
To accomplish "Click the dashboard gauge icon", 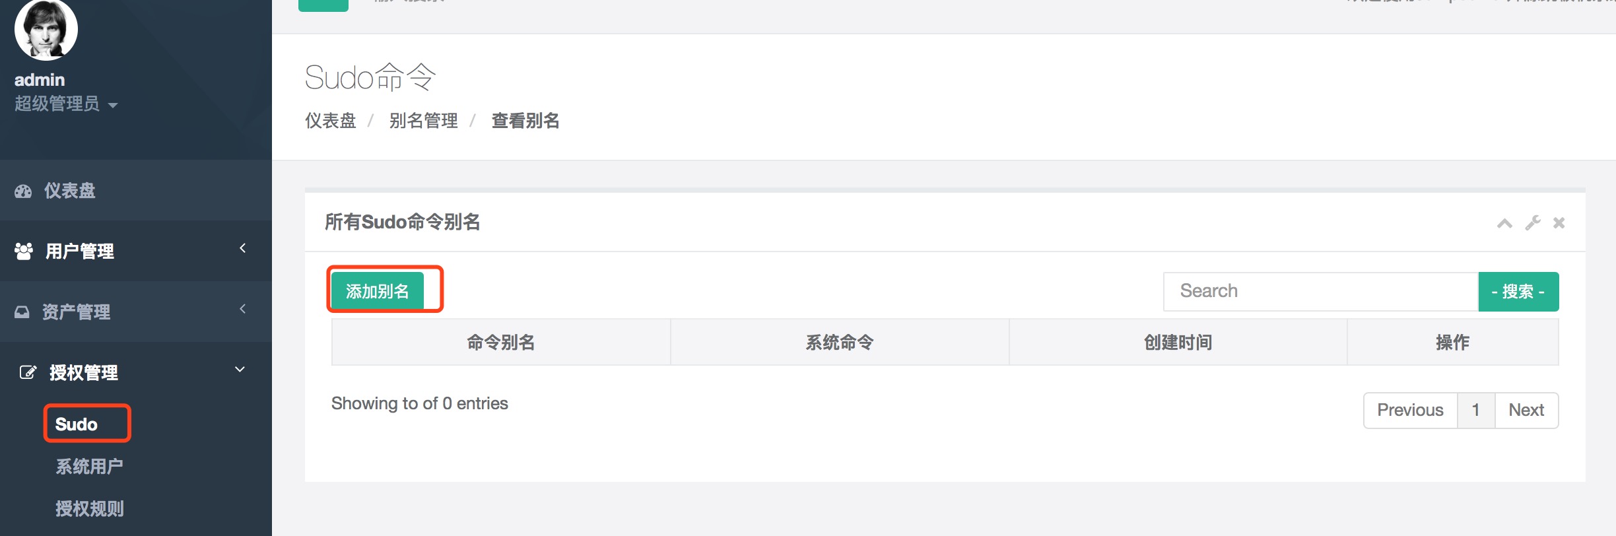I will 23,191.
